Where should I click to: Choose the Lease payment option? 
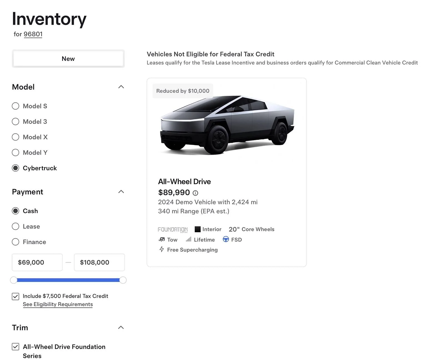(x=16, y=227)
